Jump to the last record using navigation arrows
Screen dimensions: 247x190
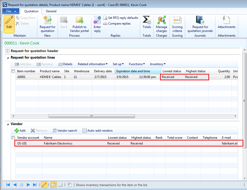click(x=34, y=185)
